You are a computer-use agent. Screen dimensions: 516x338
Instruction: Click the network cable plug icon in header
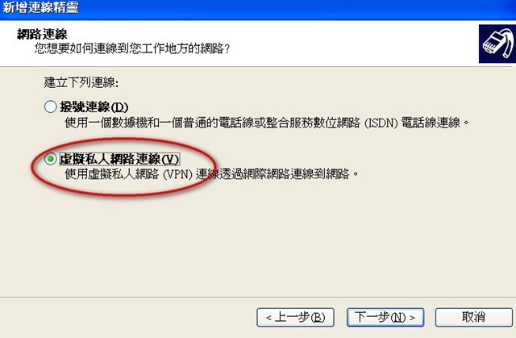pos(497,44)
